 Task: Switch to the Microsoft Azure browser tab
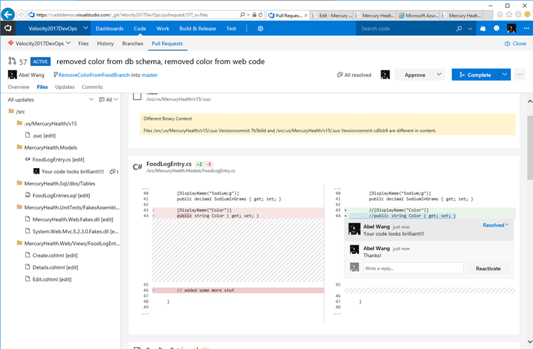point(418,15)
